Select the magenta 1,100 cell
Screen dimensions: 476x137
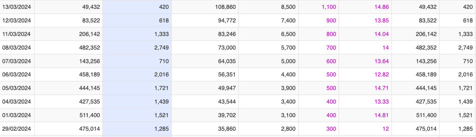point(329,7)
